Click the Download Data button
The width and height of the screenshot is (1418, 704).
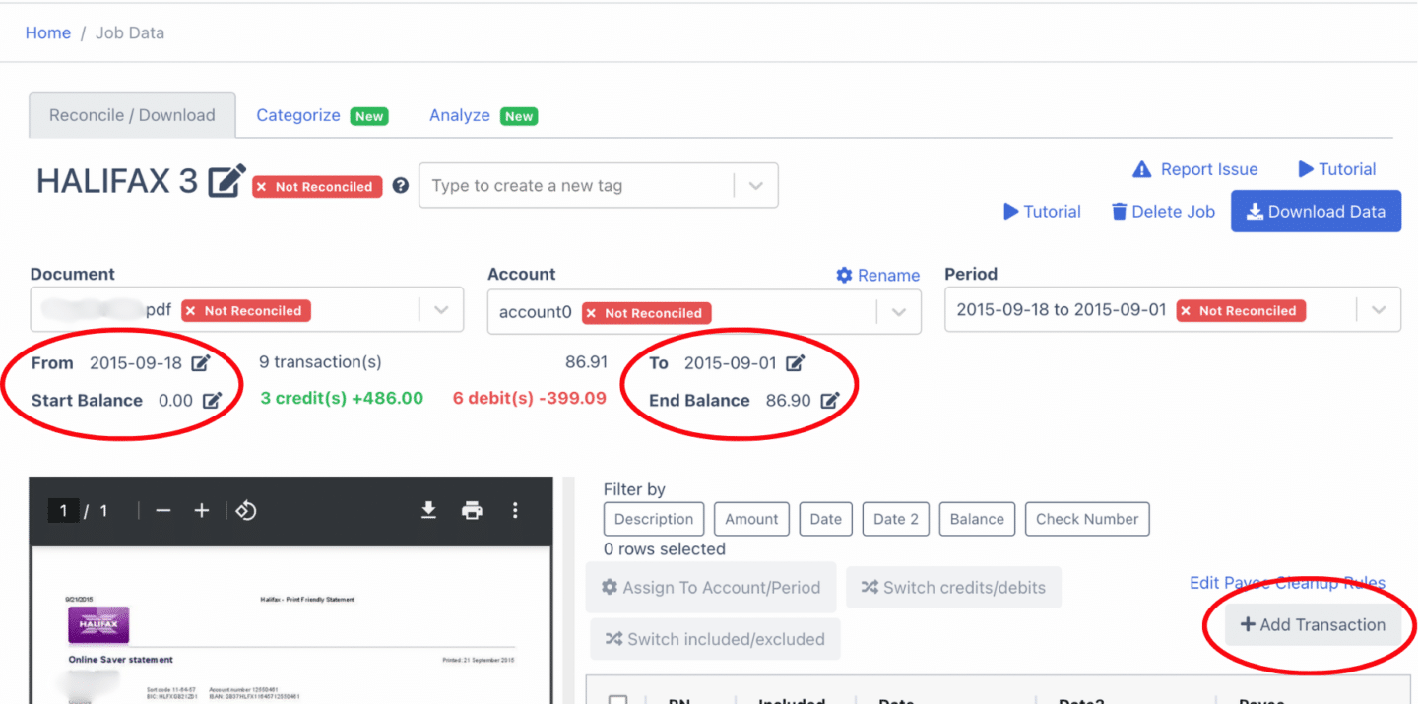[x=1316, y=212]
